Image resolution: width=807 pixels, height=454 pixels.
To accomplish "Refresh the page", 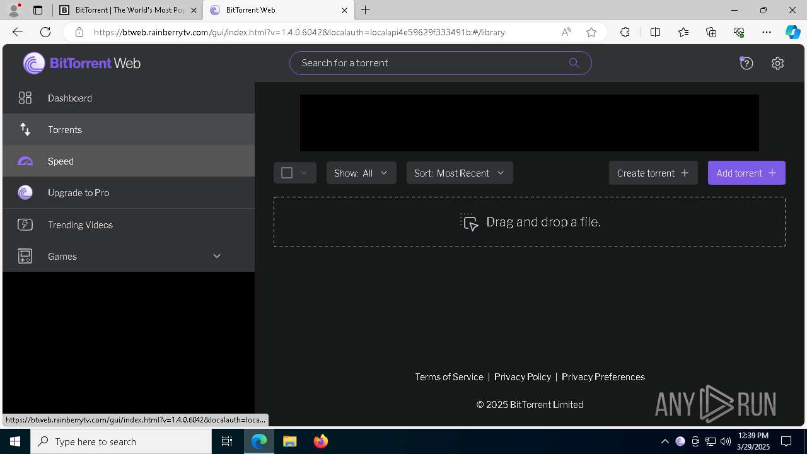I will coord(45,32).
